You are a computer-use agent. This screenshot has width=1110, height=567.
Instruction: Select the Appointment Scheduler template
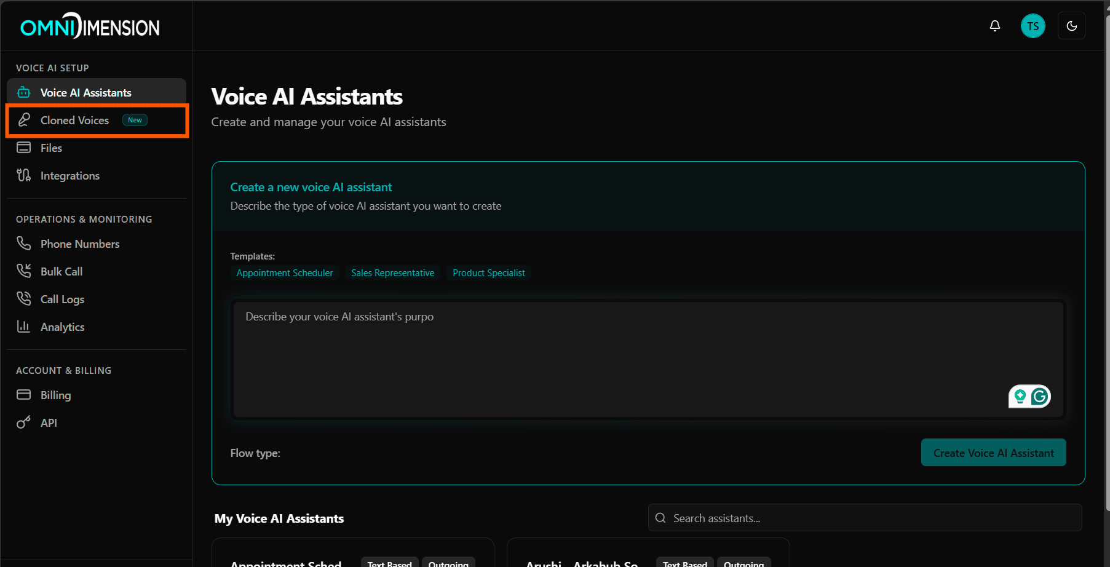click(284, 272)
